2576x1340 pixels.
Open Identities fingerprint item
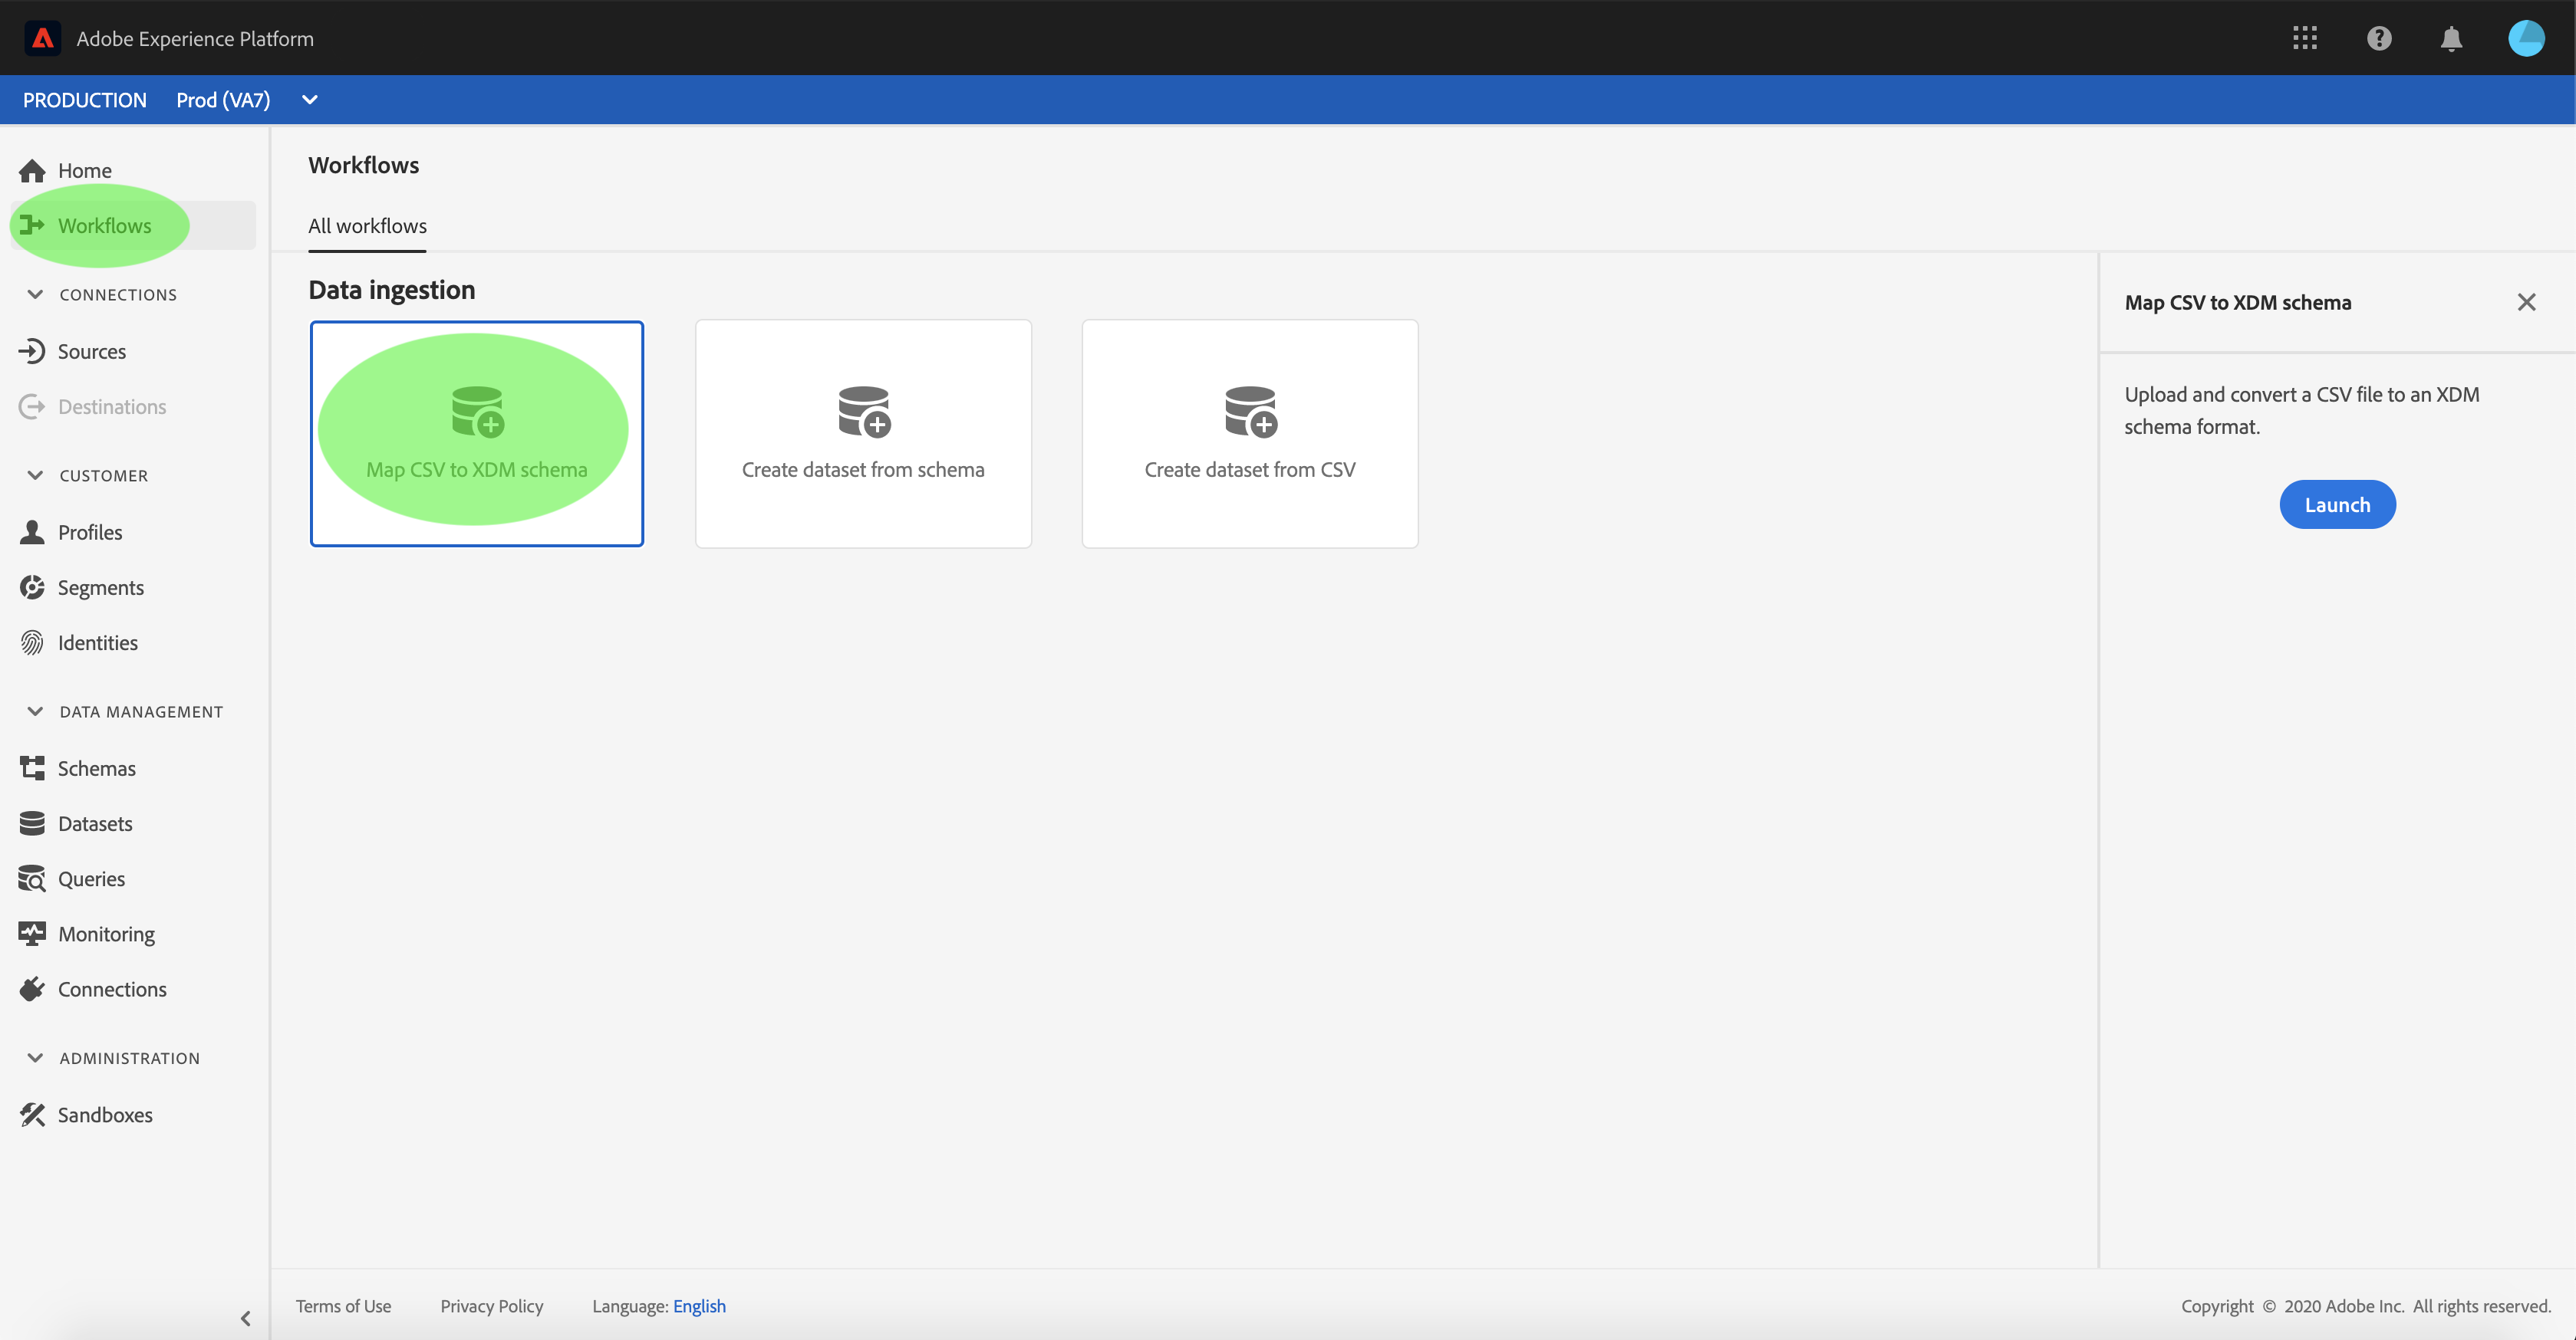point(97,642)
